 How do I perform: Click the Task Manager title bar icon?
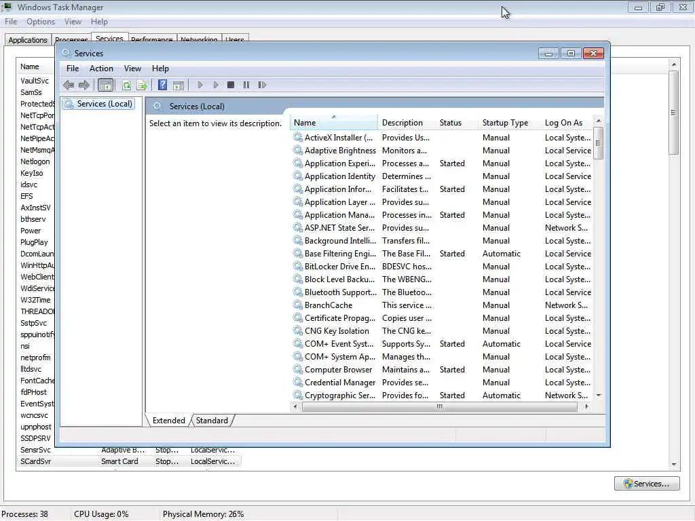(7, 7)
